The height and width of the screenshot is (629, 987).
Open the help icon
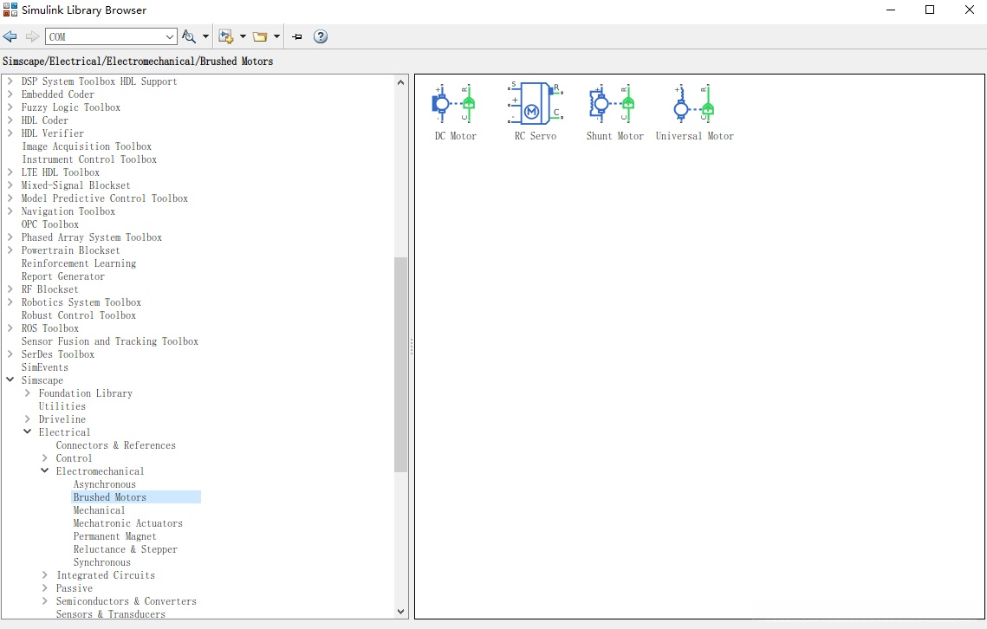click(321, 36)
